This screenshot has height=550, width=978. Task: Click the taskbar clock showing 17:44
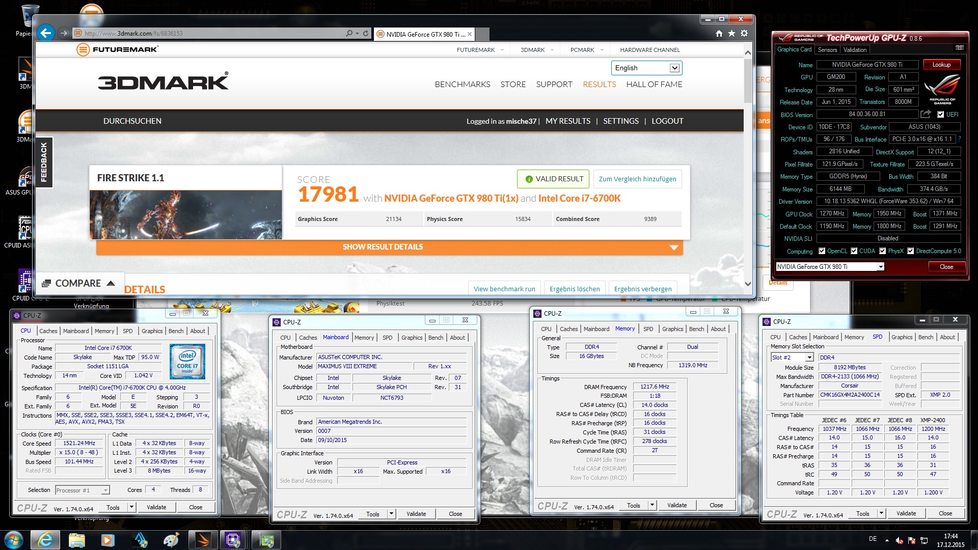(x=950, y=536)
